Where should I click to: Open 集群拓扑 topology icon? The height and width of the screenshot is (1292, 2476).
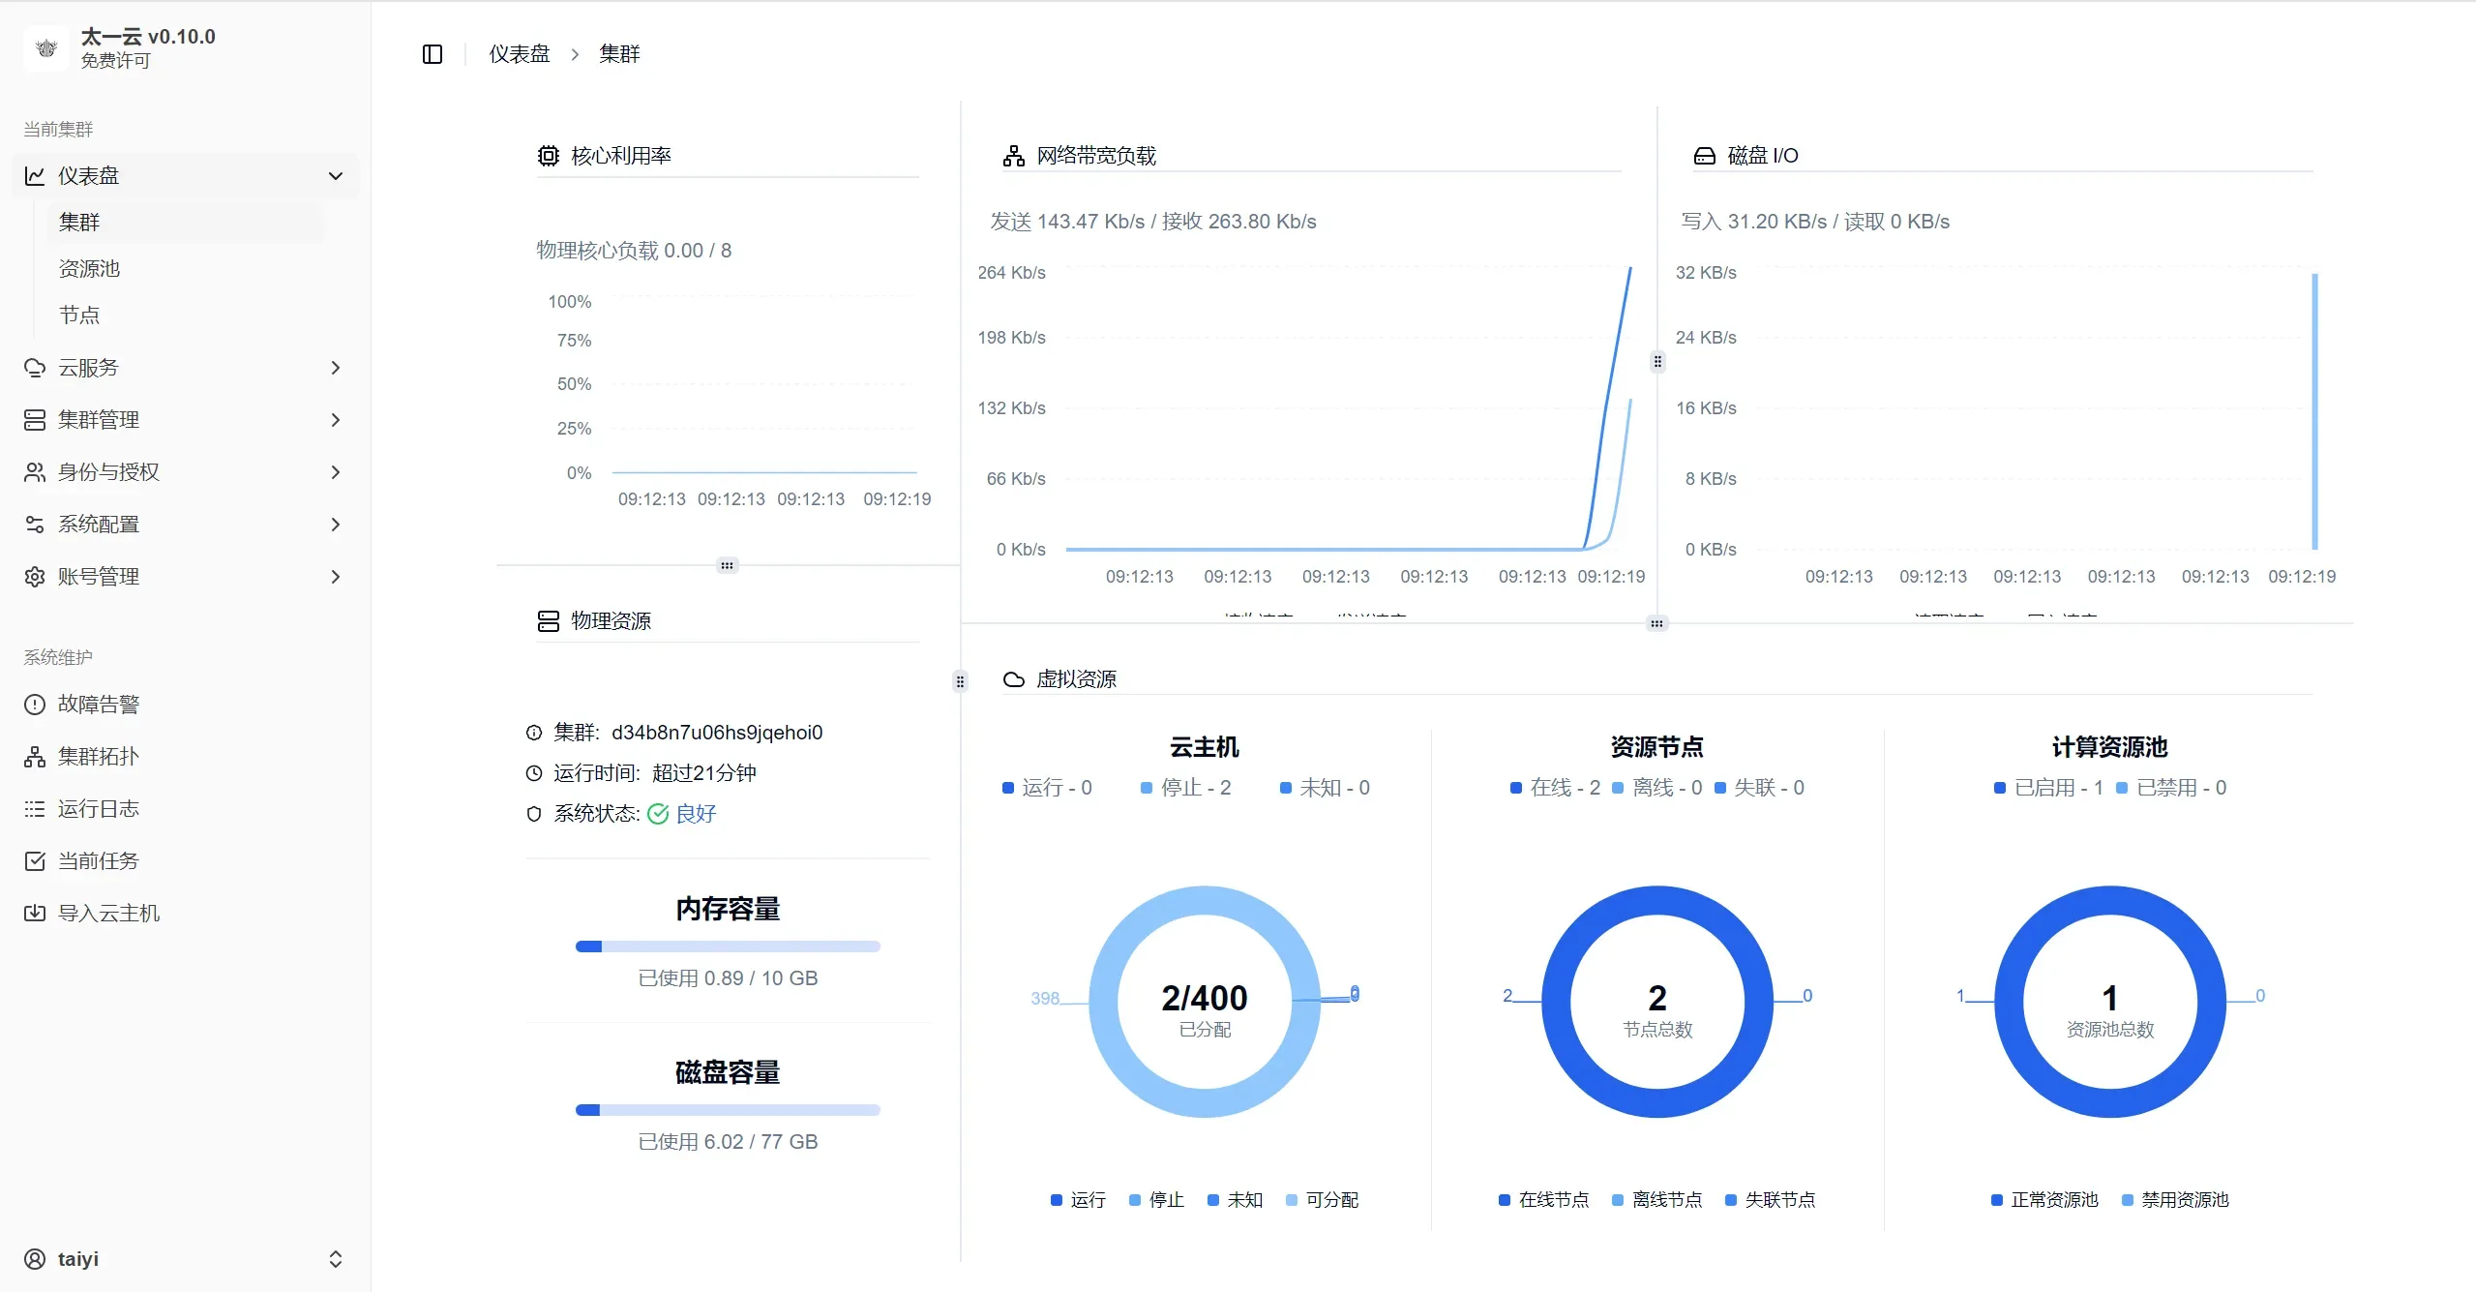click(35, 757)
